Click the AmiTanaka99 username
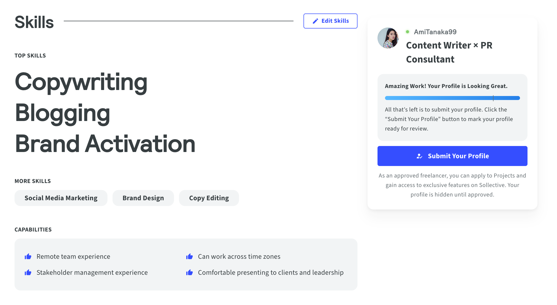Viewport: 557px width, 305px height. pyautogui.click(x=435, y=32)
